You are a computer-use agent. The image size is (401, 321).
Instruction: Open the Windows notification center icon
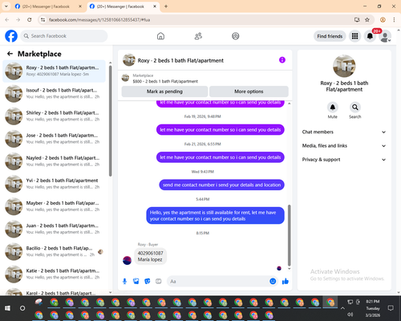pos(391,308)
